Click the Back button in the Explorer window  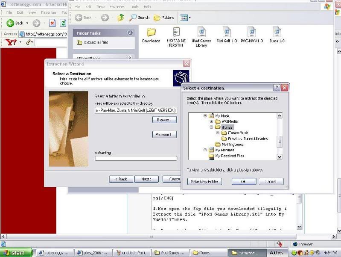coord(83,18)
